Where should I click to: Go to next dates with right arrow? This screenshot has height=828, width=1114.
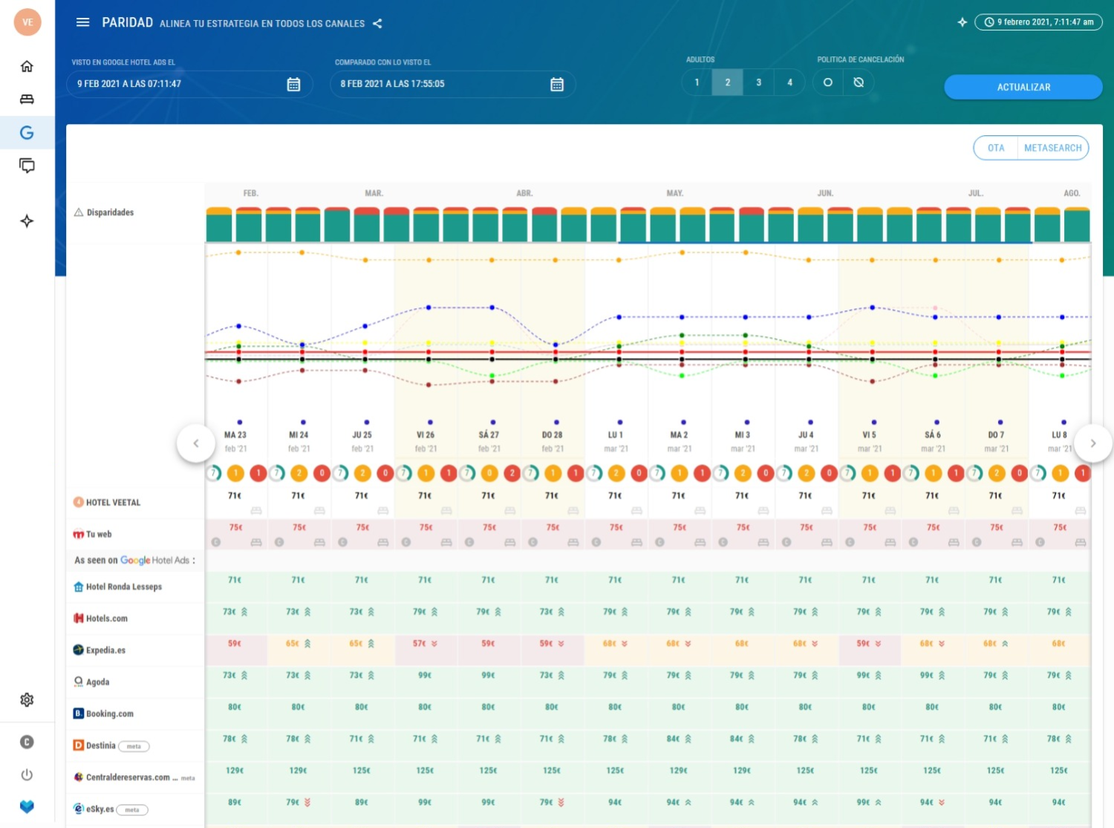click(1093, 443)
